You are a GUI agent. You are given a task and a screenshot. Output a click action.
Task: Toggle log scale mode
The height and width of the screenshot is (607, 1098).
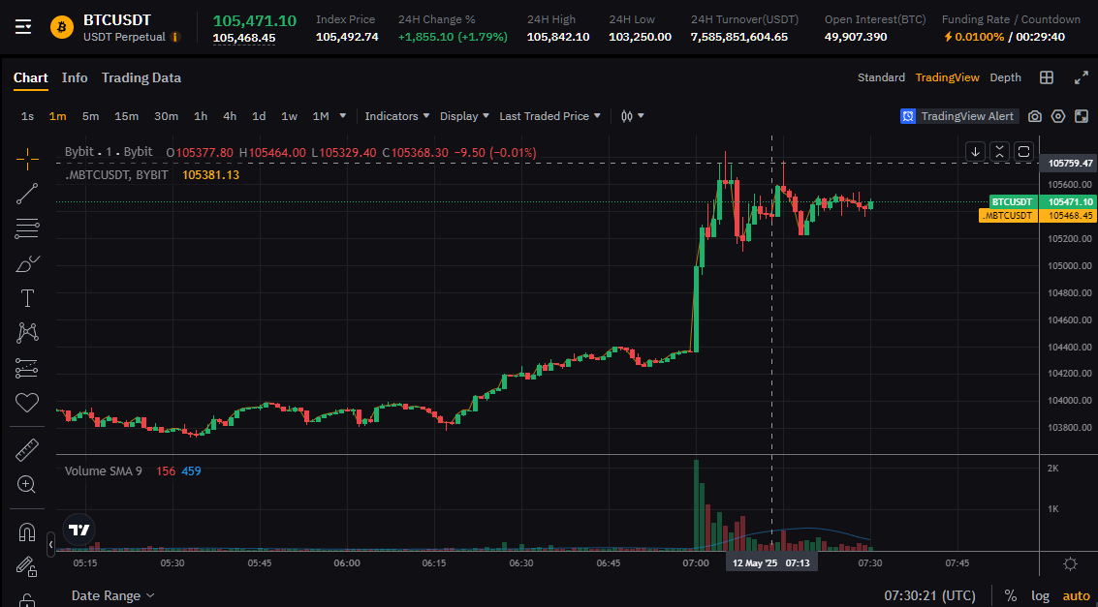[1041, 595]
